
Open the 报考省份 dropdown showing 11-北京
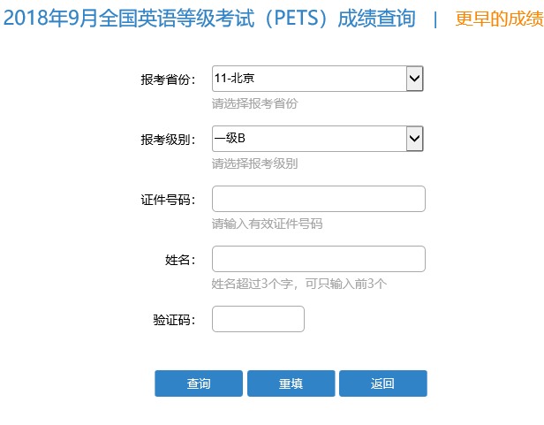pyautogui.click(x=309, y=80)
